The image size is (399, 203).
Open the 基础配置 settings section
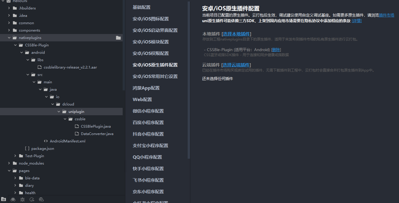(141, 7)
